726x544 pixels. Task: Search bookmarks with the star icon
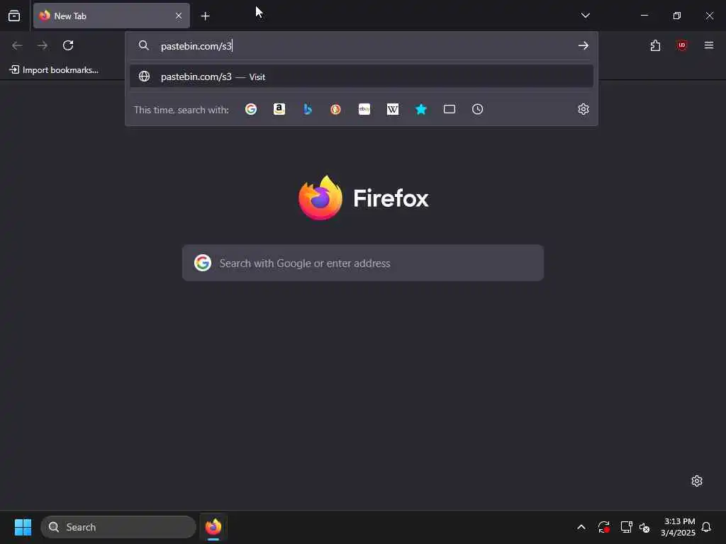tap(421, 109)
